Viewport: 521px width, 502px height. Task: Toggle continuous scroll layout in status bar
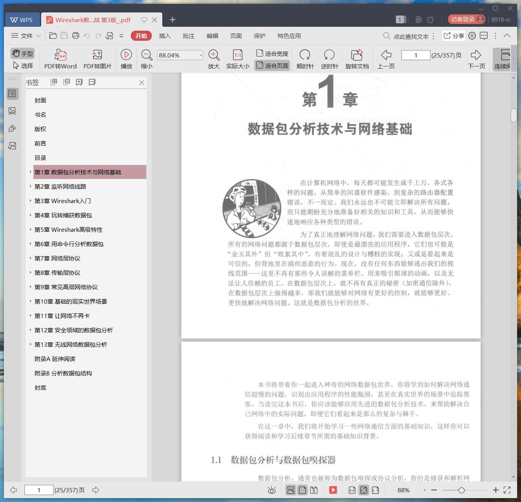290,490
